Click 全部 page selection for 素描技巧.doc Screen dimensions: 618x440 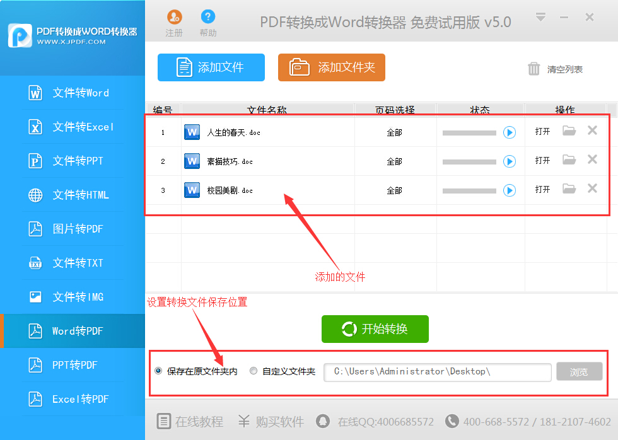tap(394, 161)
